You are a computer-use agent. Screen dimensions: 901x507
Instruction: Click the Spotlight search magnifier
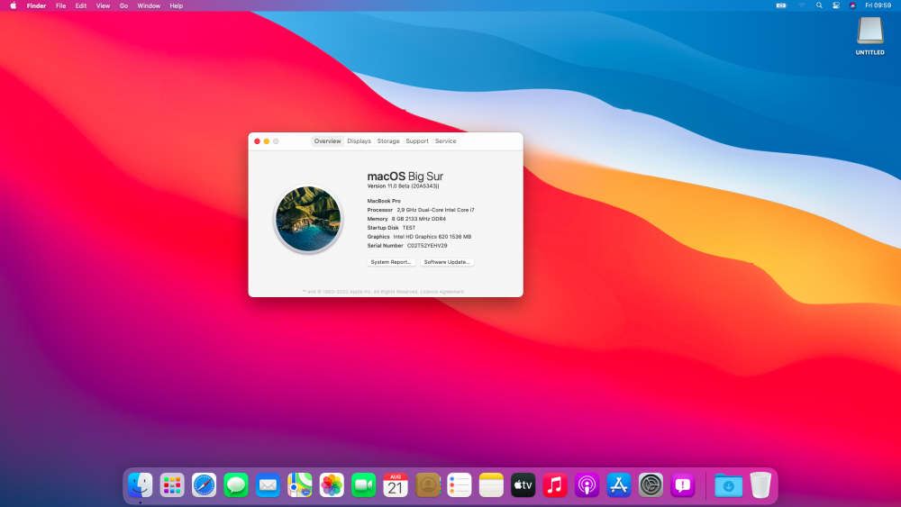(819, 5)
